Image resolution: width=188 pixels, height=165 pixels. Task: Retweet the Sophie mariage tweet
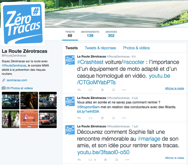click(x=90, y=160)
